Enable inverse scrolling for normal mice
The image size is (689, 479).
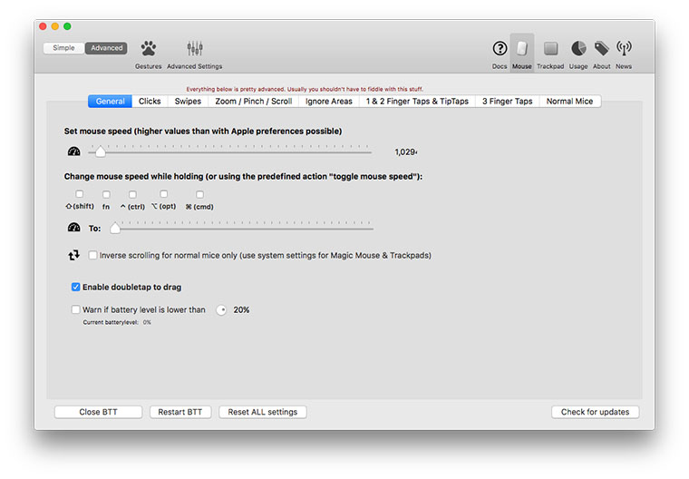tap(92, 255)
